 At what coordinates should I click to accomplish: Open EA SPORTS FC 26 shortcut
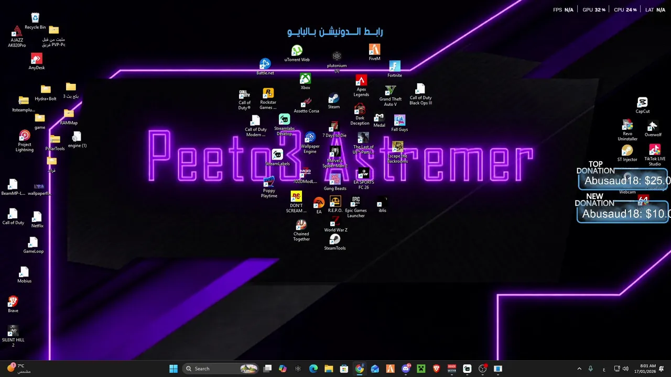point(363,179)
